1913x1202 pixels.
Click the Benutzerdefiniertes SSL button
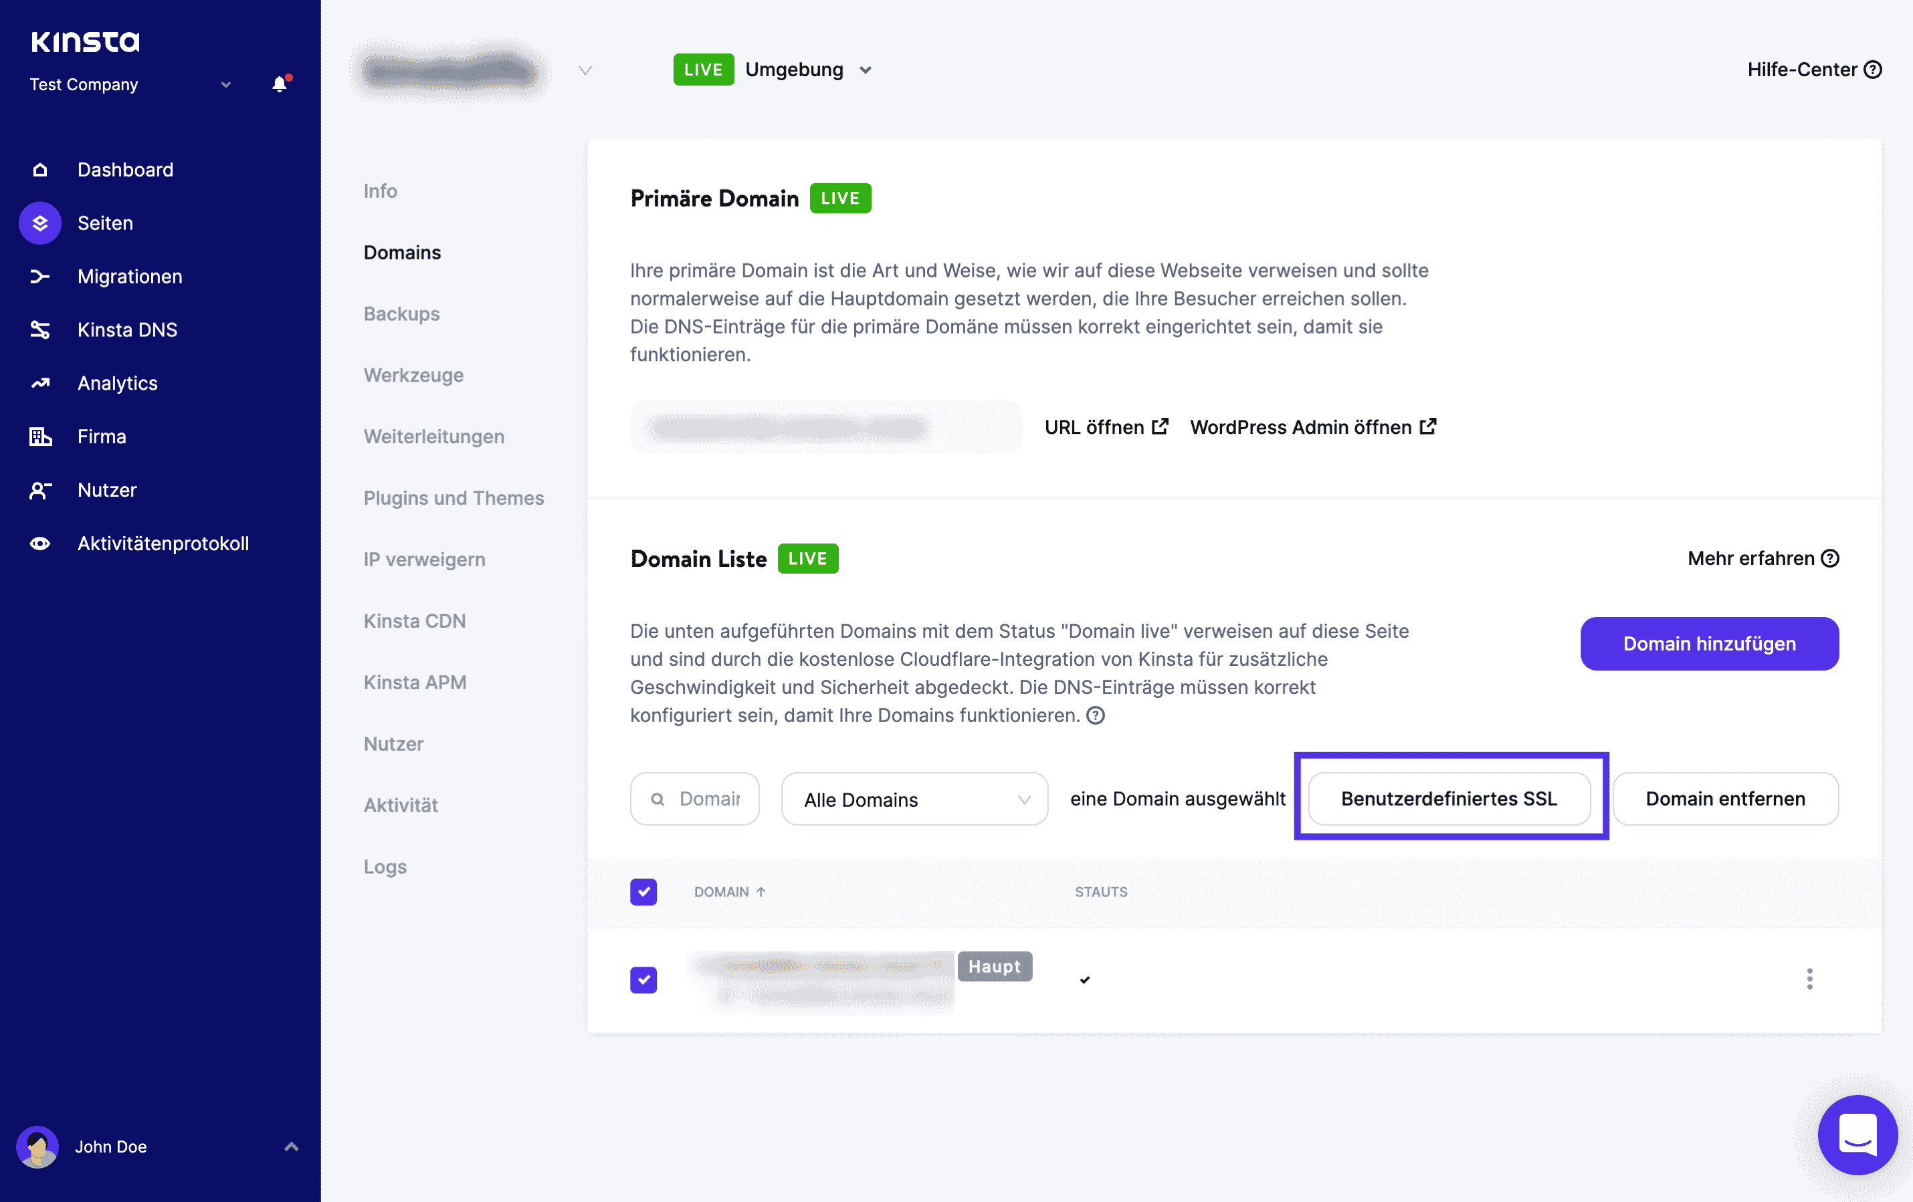[x=1449, y=799]
